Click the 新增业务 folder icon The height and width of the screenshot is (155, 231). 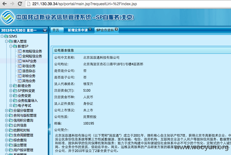tap(15, 86)
